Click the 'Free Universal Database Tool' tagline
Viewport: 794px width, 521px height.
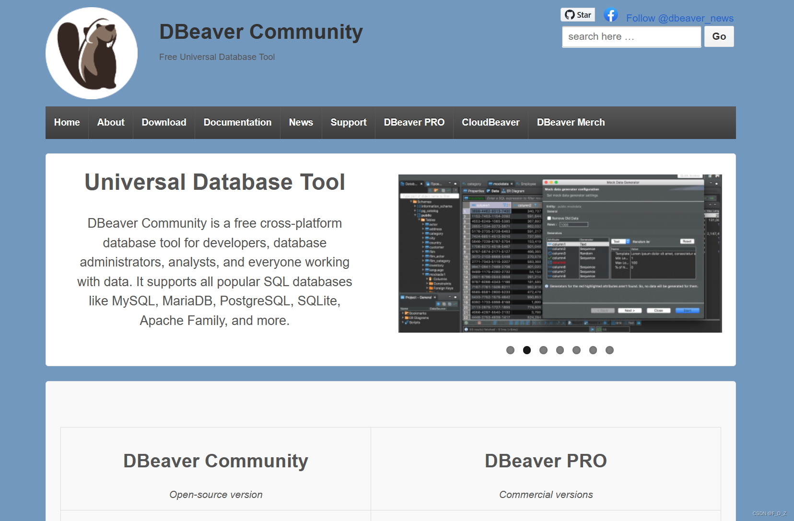[217, 57]
